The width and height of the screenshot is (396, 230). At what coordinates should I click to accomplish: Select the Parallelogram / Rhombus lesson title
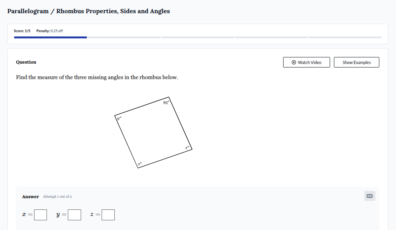click(x=88, y=11)
